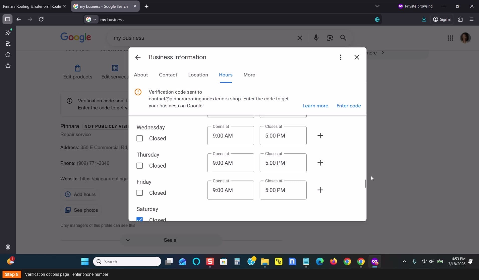Open browser downloads panel

[424, 19]
